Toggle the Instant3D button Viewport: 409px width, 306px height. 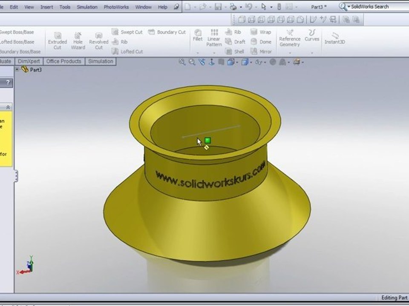coord(335,38)
